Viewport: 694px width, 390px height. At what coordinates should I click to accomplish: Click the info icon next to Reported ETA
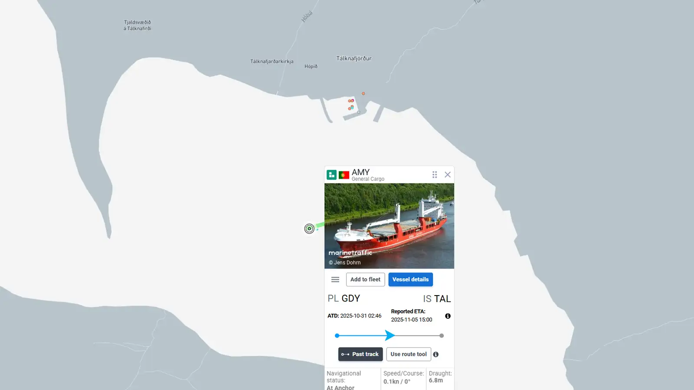point(448,316)
